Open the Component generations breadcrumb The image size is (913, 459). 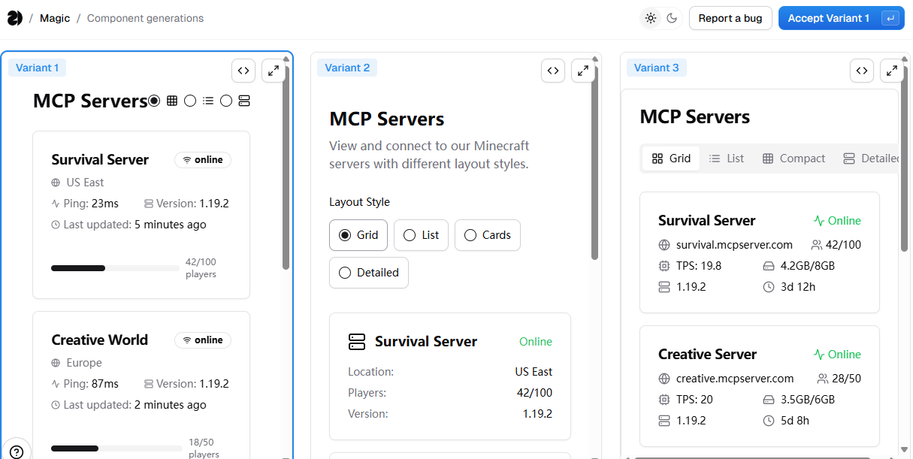(145, 18)
